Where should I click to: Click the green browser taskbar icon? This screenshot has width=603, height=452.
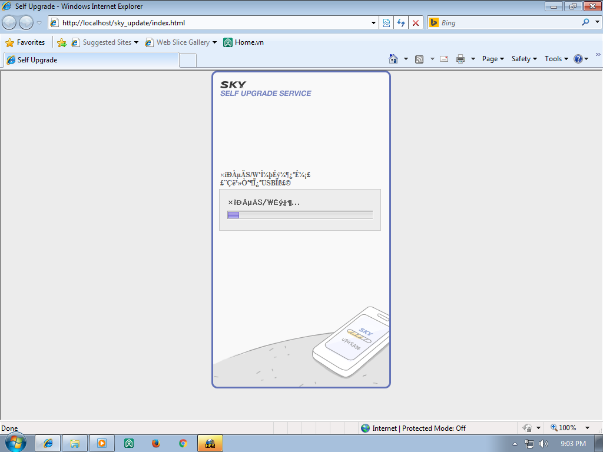pos(129,444)
